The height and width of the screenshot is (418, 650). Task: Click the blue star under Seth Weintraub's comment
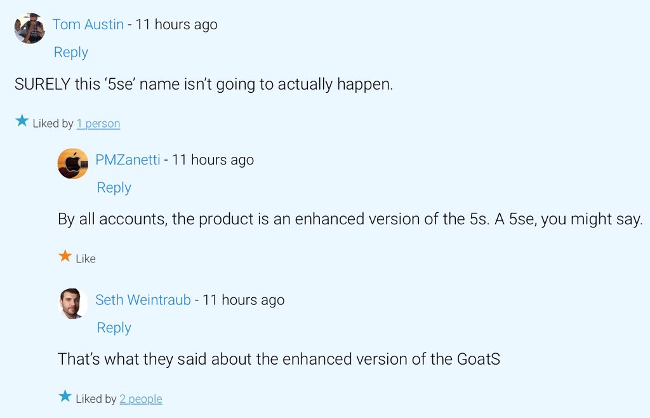[x=65, y=396]
